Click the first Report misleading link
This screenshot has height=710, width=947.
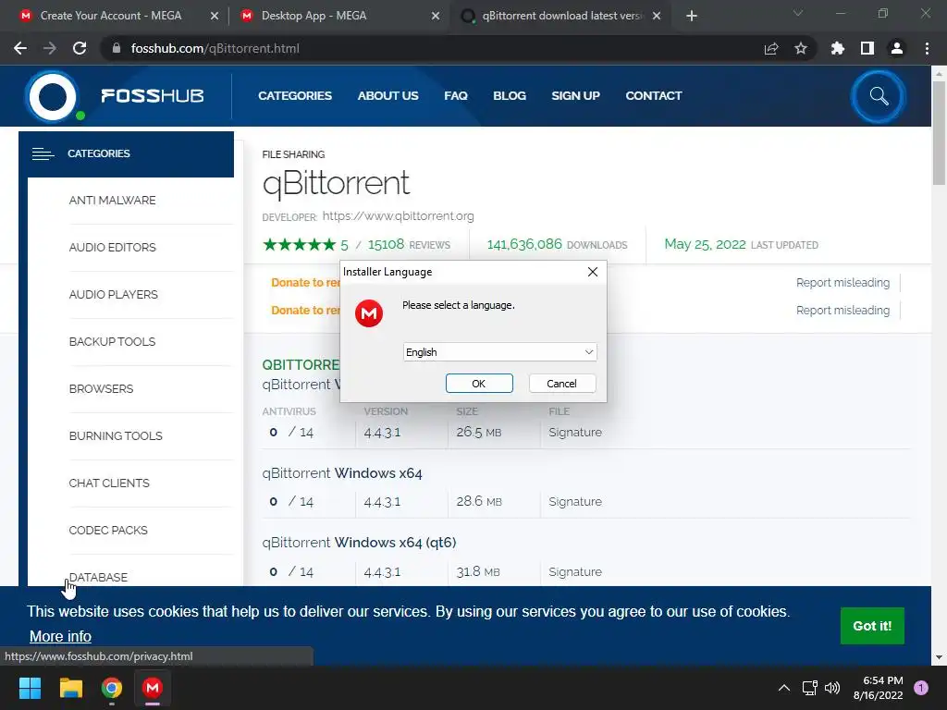coord(842,283)
